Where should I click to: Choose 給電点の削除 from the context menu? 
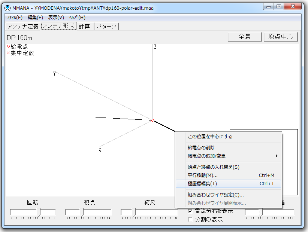click(x=201, y=148)
